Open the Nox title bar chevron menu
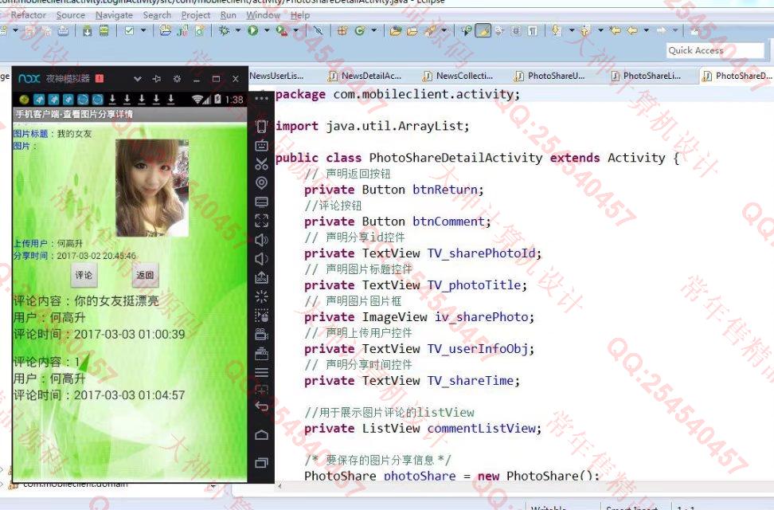 tap(137, 79)
